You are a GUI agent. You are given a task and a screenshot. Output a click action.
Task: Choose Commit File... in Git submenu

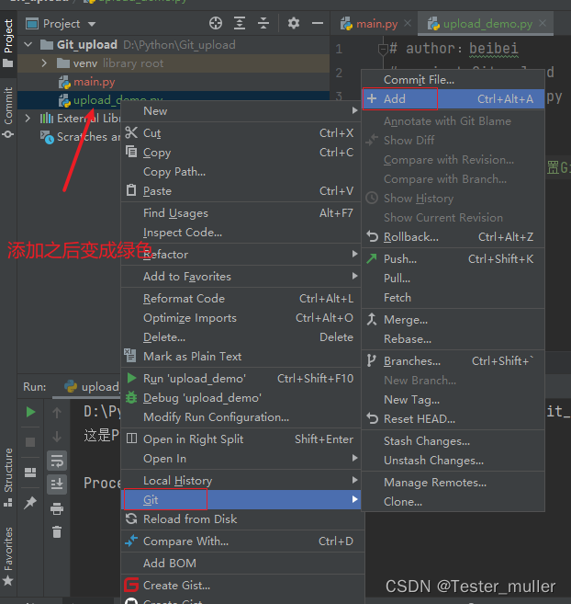click(x=453, y=80)
